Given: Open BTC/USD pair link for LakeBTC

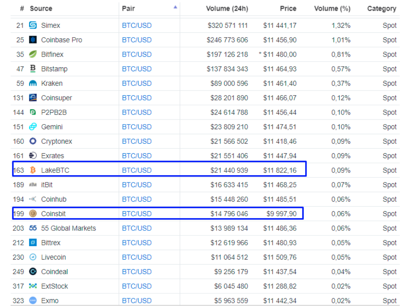Looking at the screenshot, I should click(x=137, y=170).
